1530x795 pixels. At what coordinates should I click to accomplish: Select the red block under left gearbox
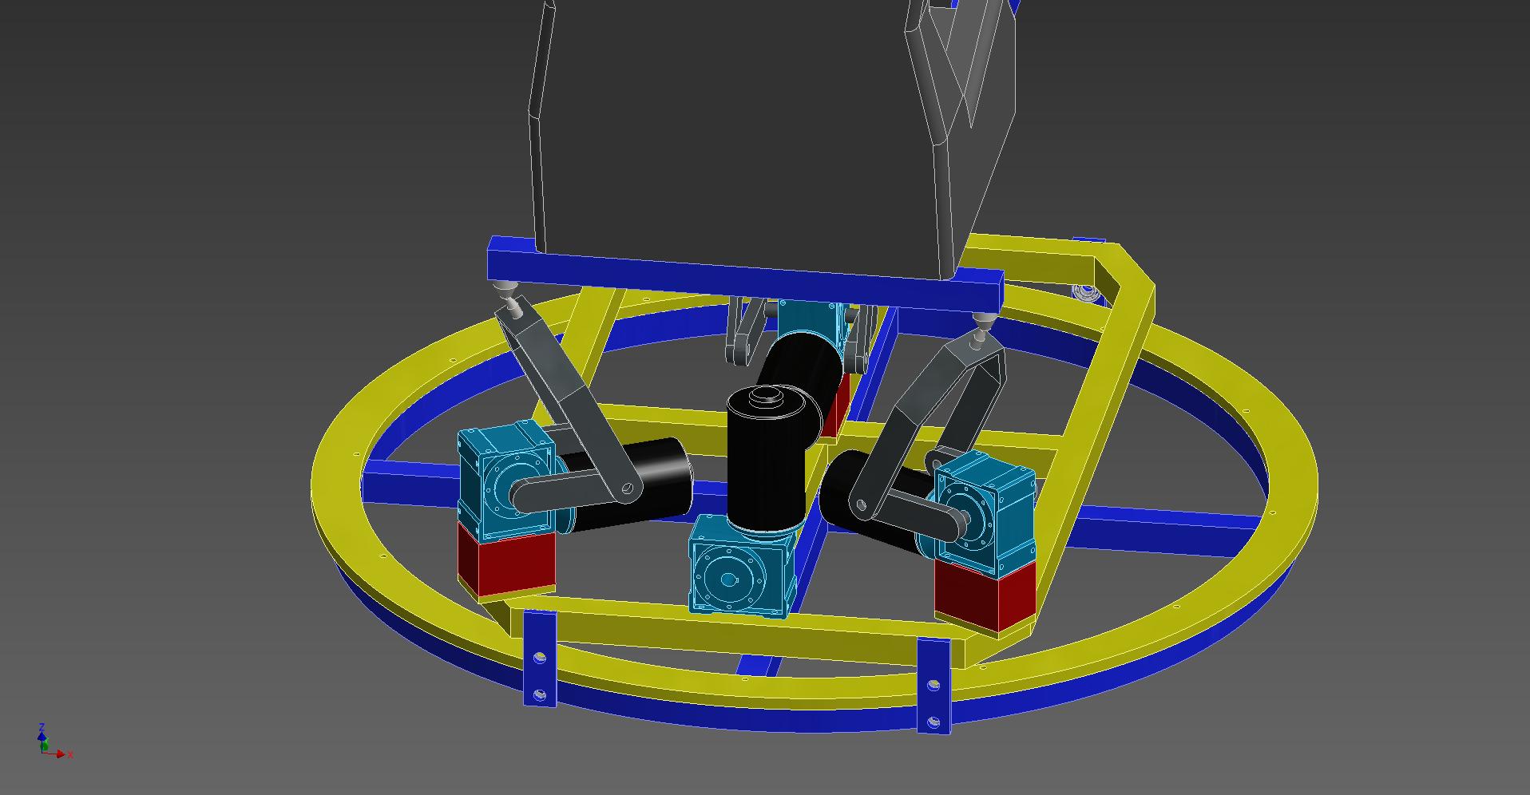pyautogui.click(x=505, y=563)
